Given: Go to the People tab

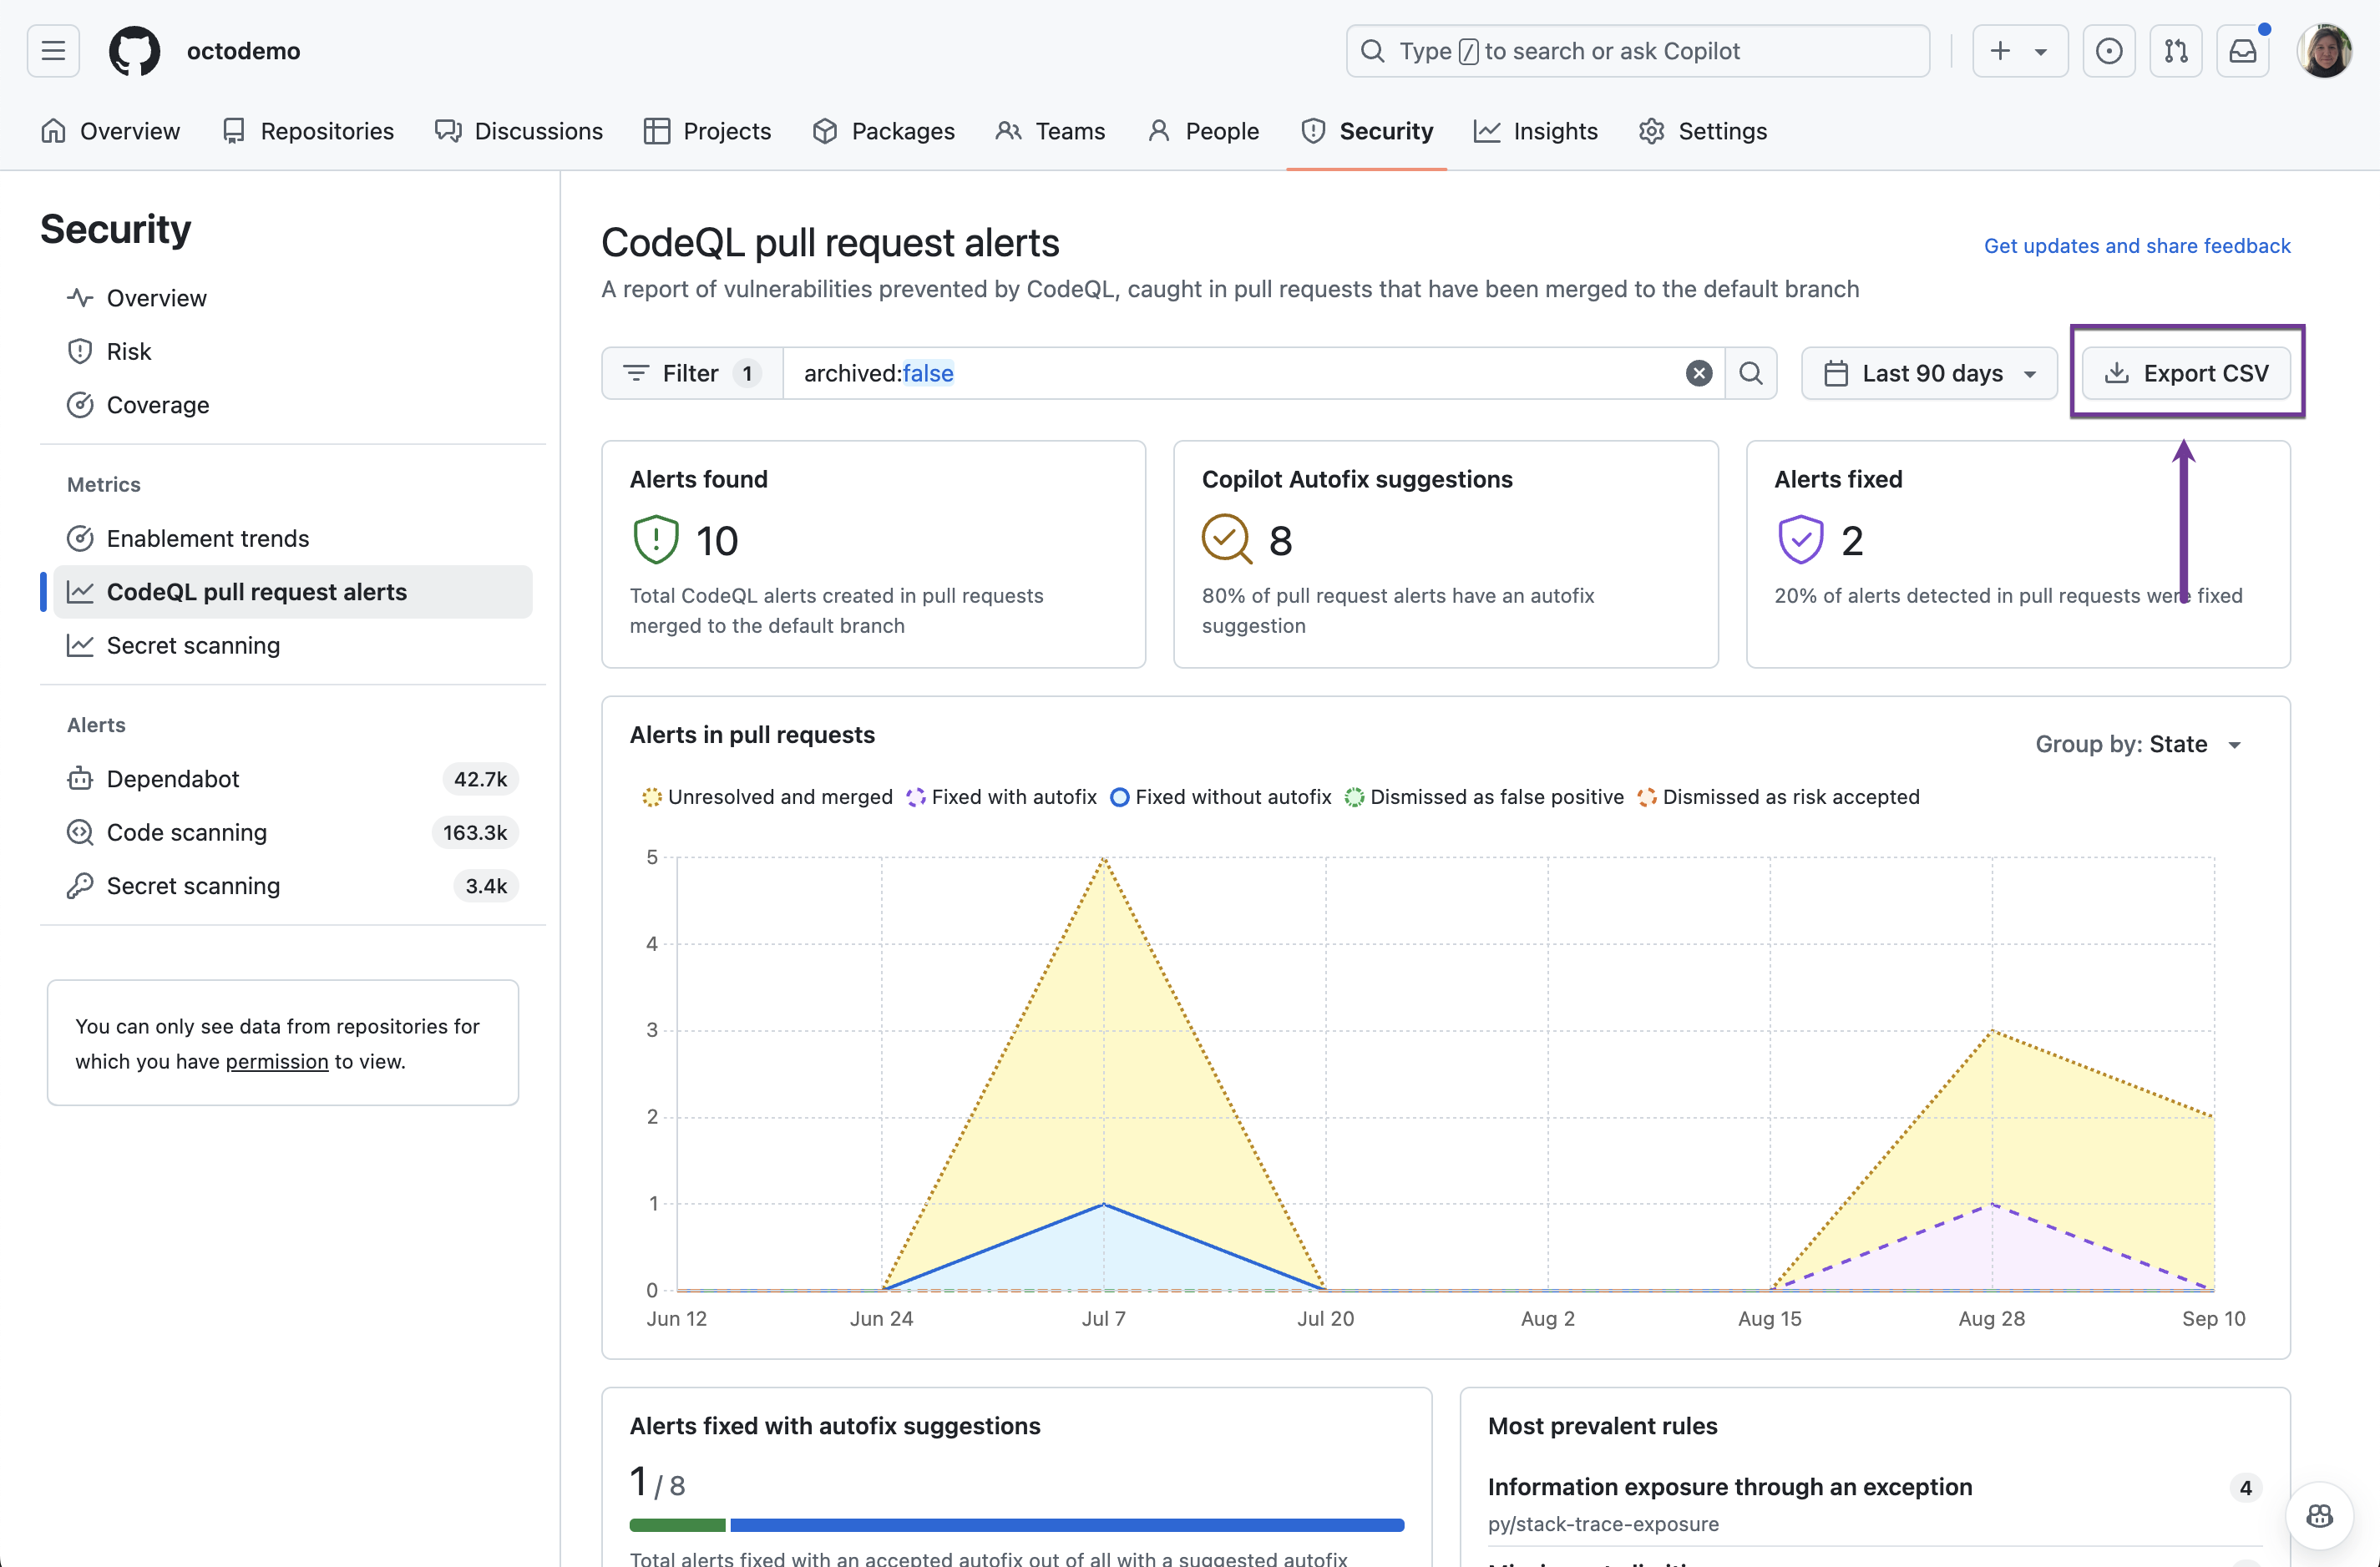Looking at the screenshot, I should (x=1202, y=131).
